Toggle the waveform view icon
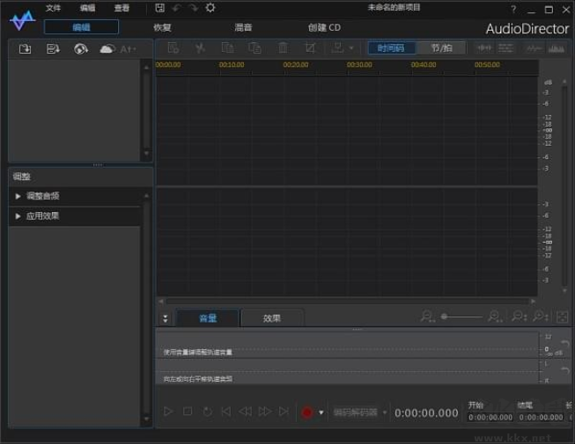Viewport: 575px width, 444px height. coord(534,48)
